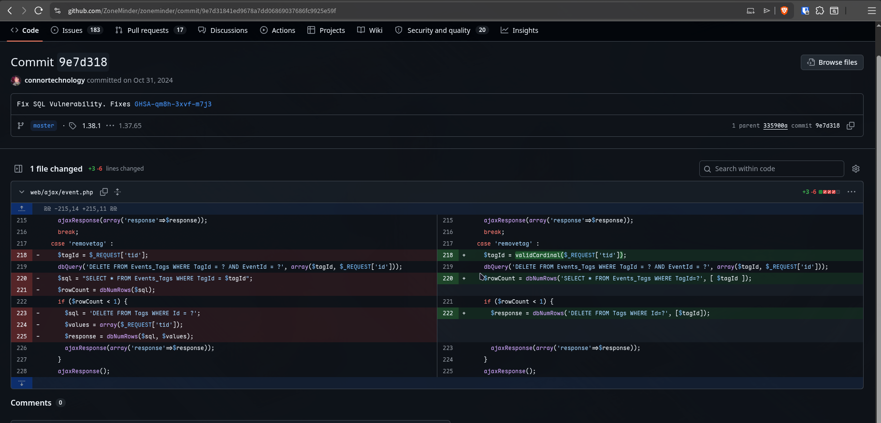Switch to the Code tab

point(25,30)
